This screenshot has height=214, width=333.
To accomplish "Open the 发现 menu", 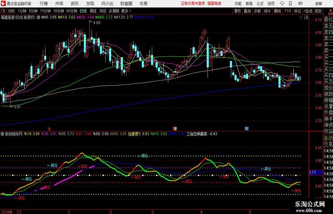I will pyautogui.click(x=90, y=4).
